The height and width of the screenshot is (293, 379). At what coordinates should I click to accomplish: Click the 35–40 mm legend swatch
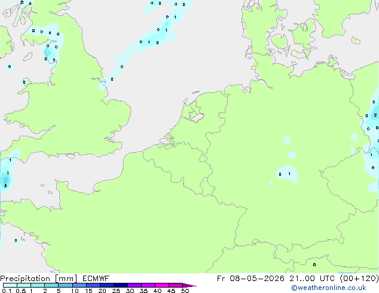click(x=148, y=285)
